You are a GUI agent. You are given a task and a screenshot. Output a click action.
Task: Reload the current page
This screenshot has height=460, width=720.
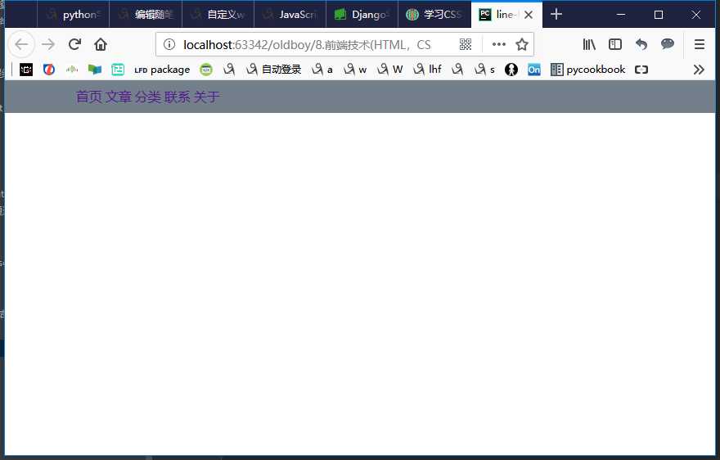pos(74,44)
